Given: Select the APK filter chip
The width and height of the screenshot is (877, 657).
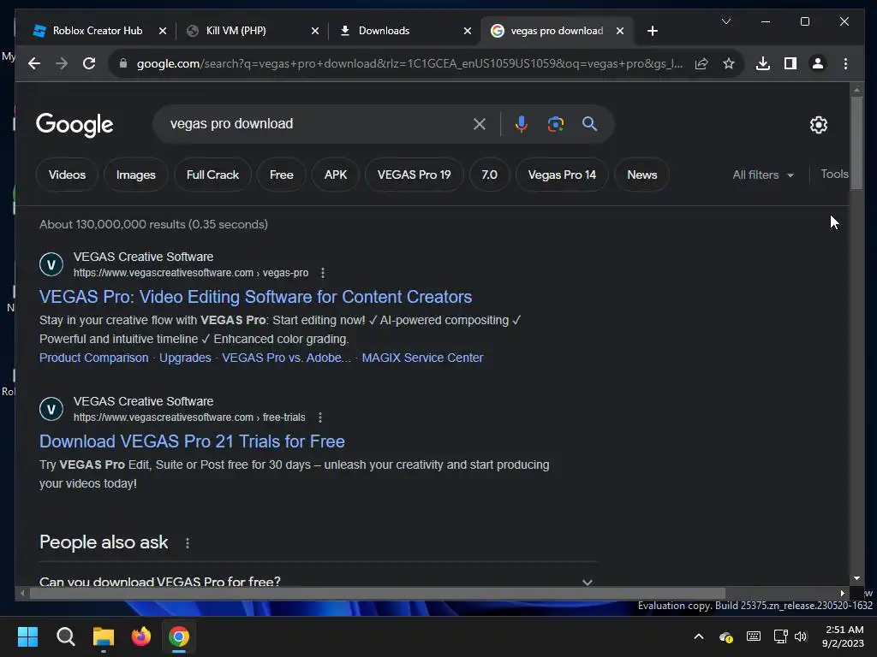Looking at the screenshot, I should (x=336, y=175).
